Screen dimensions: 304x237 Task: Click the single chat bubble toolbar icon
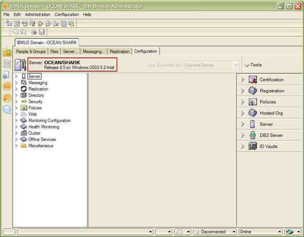point(16,32)
